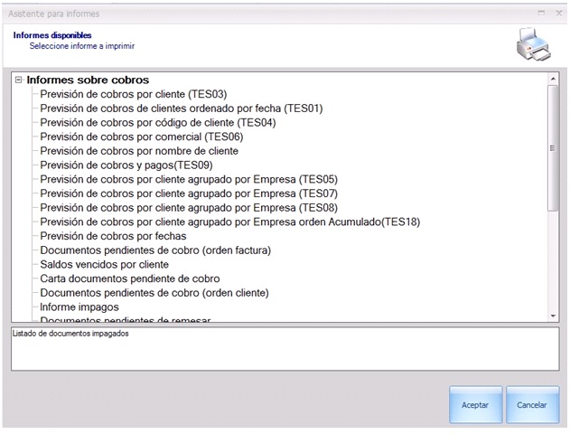Pick Previsión de cobros por nombre de cliente
The width and height of the screenshot is (570, 434).
[139, 152]
